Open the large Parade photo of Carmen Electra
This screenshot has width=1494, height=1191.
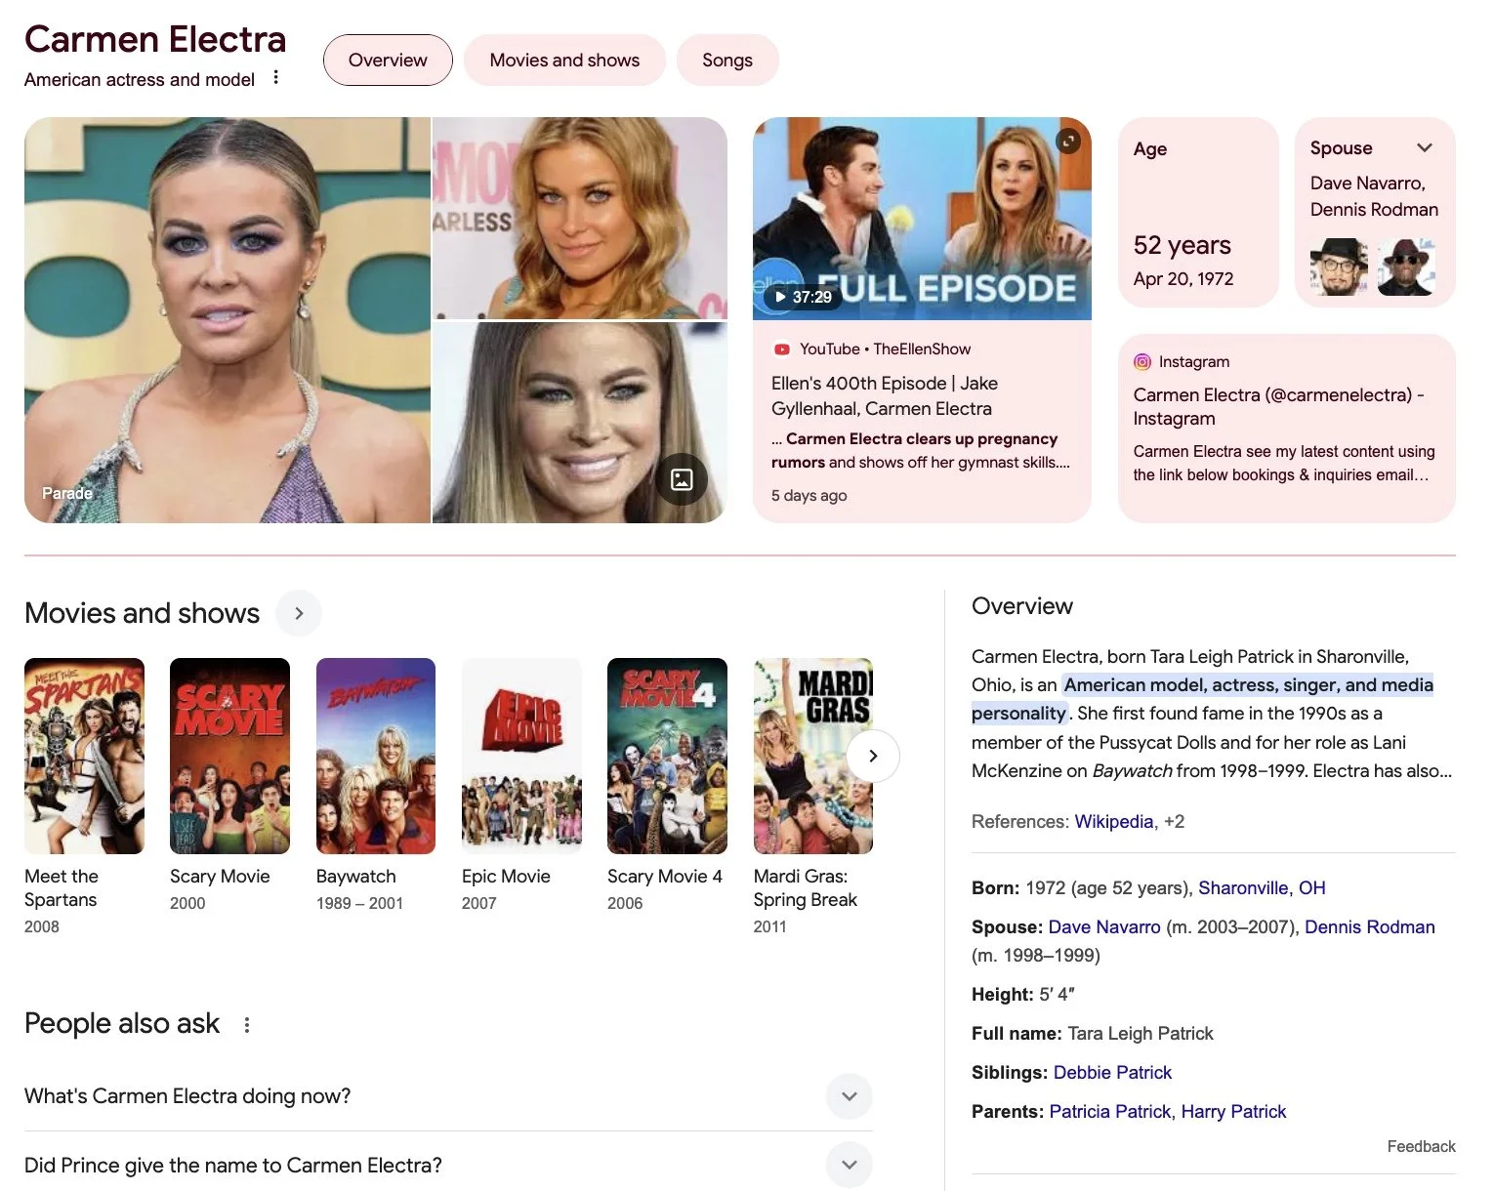tap(228, 320)
